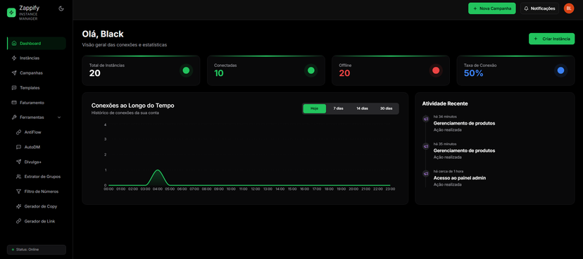This screenshot has width=583, height=259.
Task: Click the Taxa de Conexão blue indicator
Action: click(560, 70)
